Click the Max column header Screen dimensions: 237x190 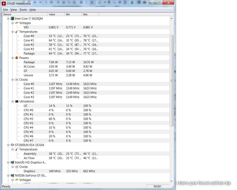[90, 14]
